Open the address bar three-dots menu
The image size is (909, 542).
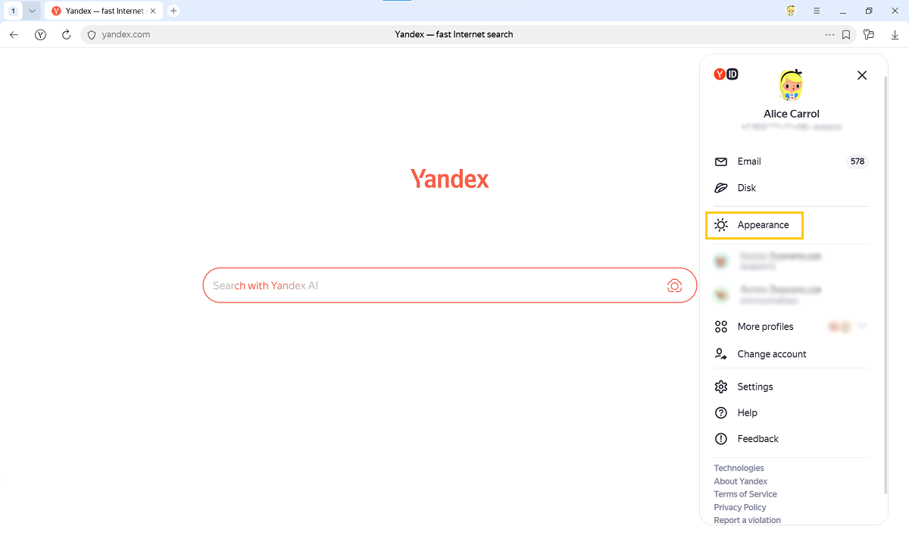(829, 34)
